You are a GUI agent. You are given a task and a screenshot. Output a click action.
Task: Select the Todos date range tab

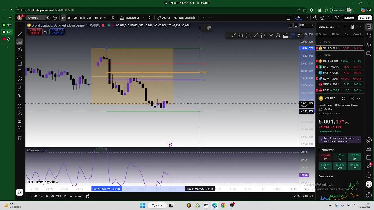pyautogui.click(x=77, y=196)
